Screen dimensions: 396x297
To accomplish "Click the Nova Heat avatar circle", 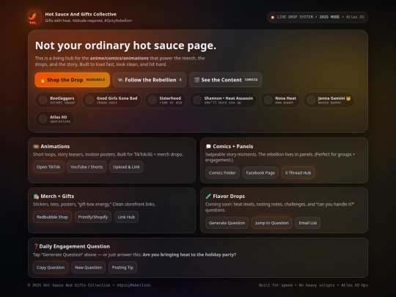I will pos(268,100).
